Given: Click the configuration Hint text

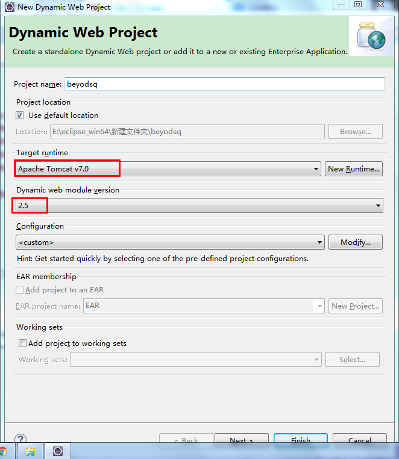Looking at the screenshot, I should [x=163, y=259].
